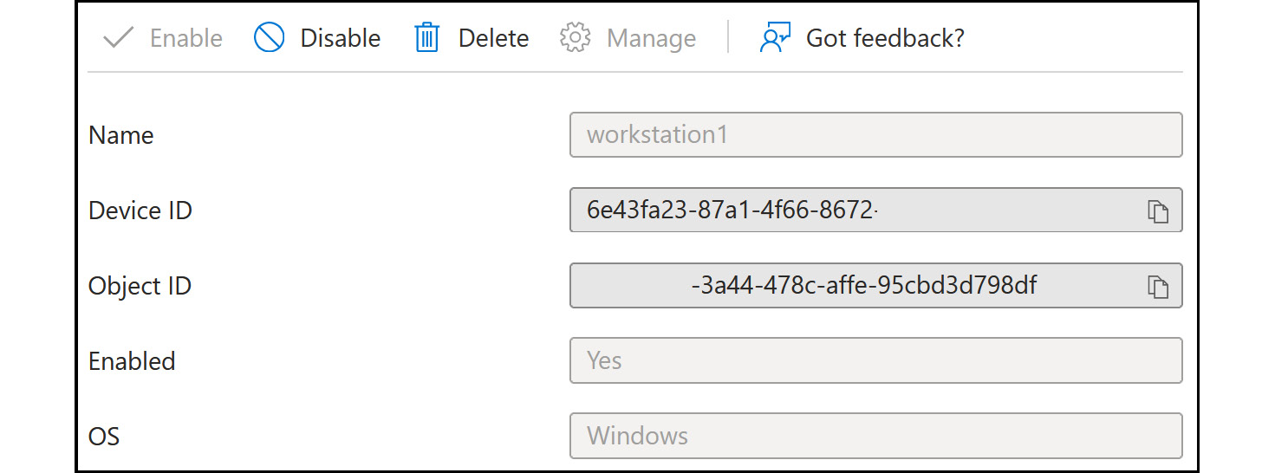The image size is (1275, 473).
Task: Copy the Object ID using its copy icon
Action: point(1158,286)
